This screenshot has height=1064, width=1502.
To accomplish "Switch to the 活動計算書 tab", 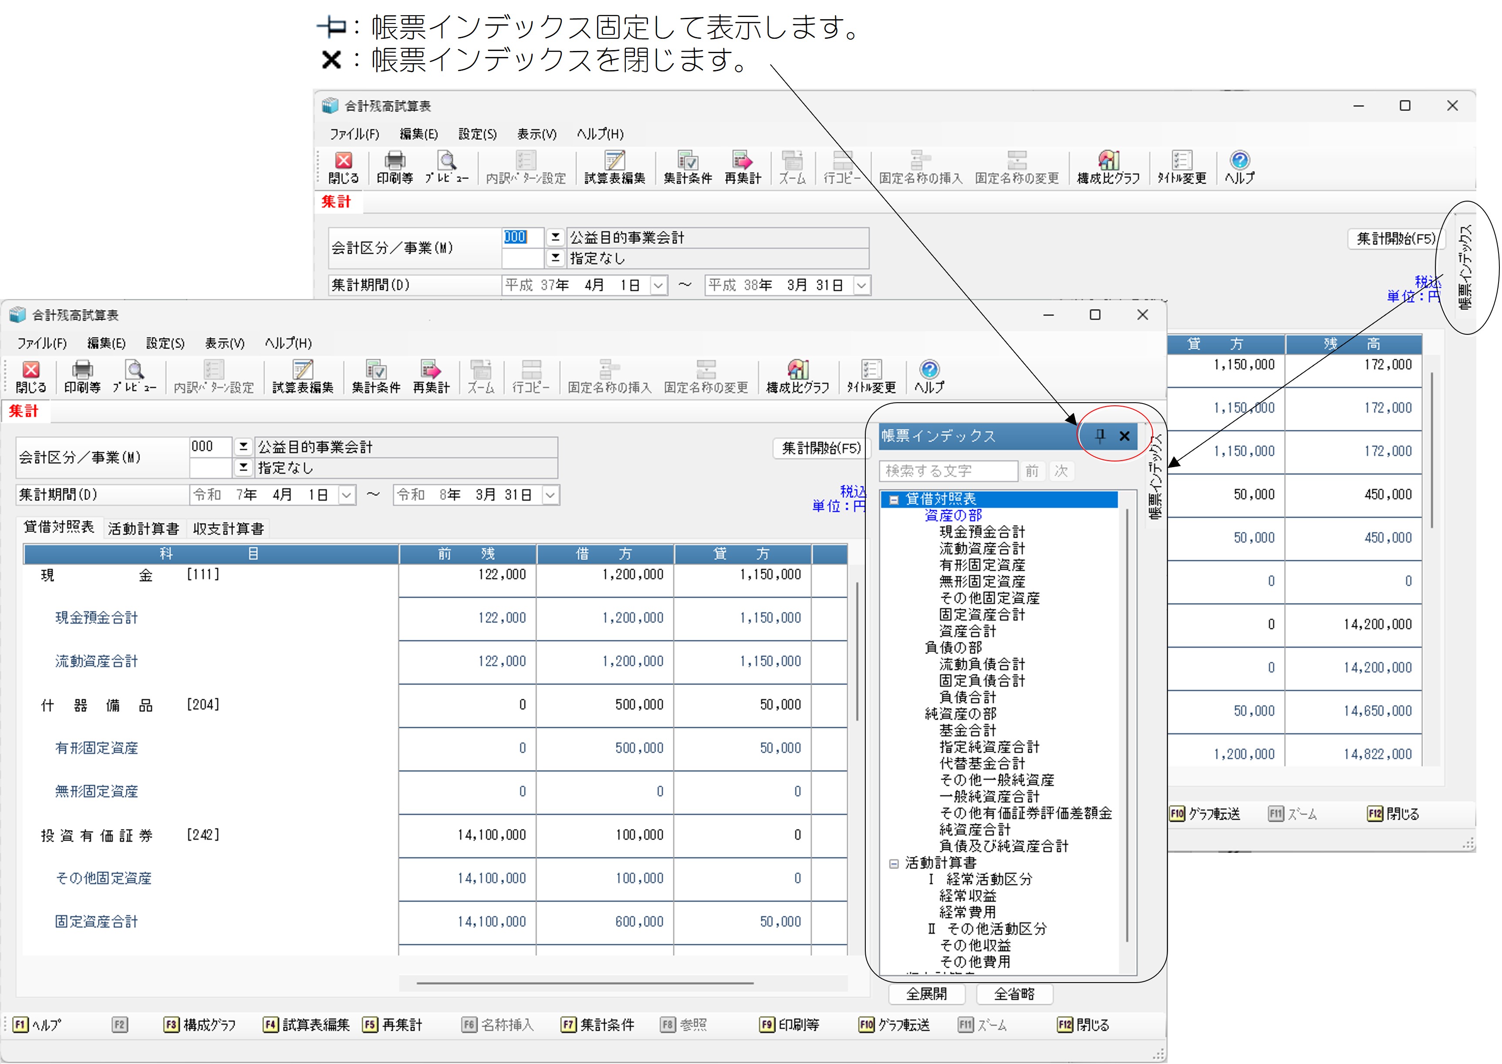I will pyautogui.click(x=143, y=529).
